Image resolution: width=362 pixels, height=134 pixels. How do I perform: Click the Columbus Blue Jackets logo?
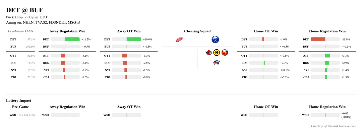coord(217,62)
